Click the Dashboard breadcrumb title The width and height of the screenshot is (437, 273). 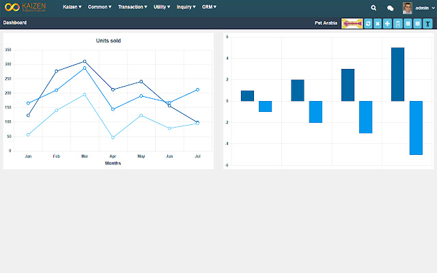pyautogui.click(x=15, y=23)
